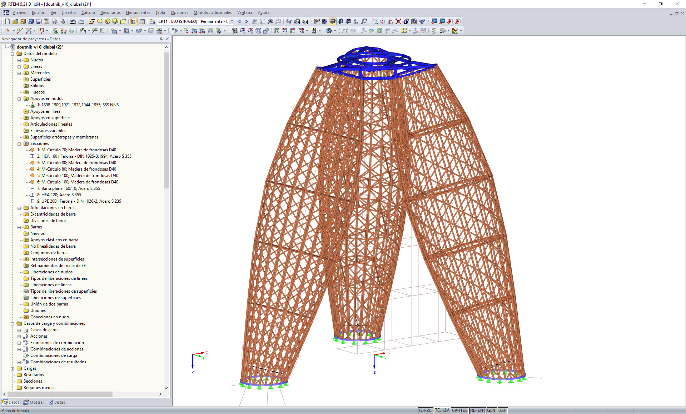Open the print preview icon
The width and height of the screenshot is (686, 414).
click(x=61, y=21)
